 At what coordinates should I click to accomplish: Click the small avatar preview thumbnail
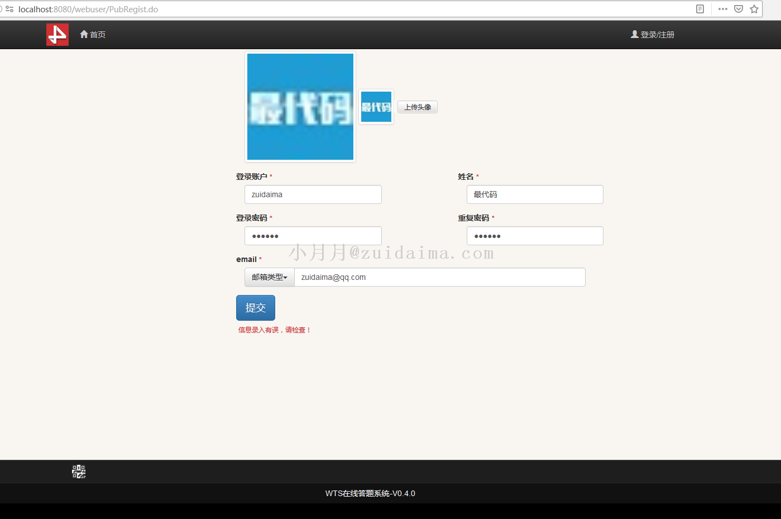(376, 107)
